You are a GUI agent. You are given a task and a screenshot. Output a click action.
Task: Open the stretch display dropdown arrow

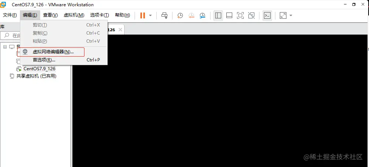click(291, 16)
